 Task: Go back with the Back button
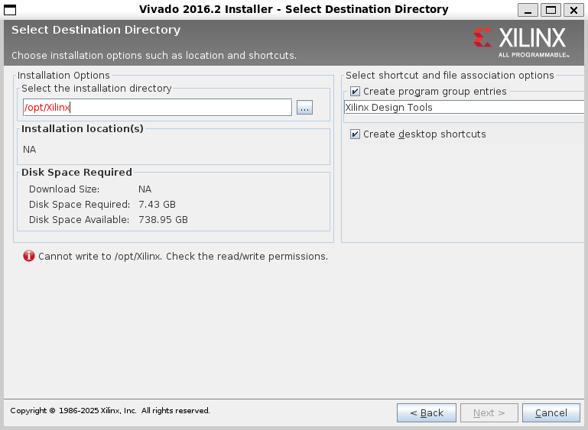tap(426, 412)
